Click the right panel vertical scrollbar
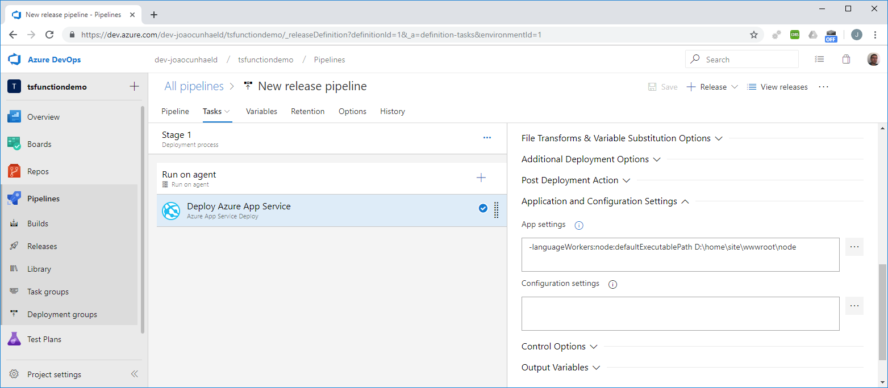Screen dimensions: 888x388 [x=882, y=312]
